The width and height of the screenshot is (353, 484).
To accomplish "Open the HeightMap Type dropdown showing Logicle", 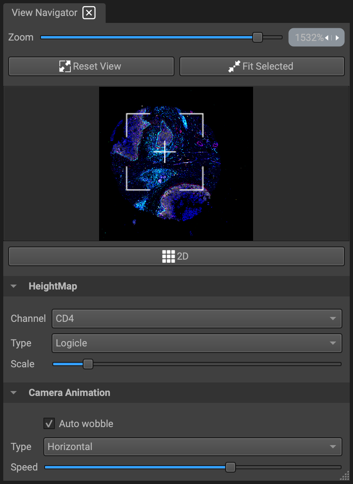I will tap(197, 343).
